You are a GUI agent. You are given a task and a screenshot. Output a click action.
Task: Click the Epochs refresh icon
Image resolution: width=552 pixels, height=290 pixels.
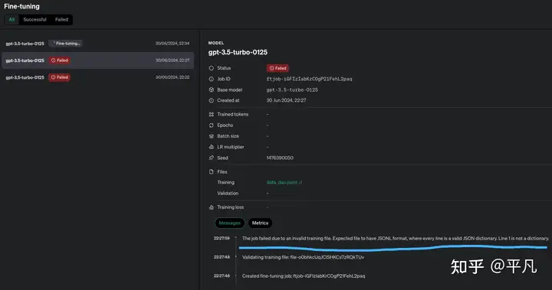point(212,125)
